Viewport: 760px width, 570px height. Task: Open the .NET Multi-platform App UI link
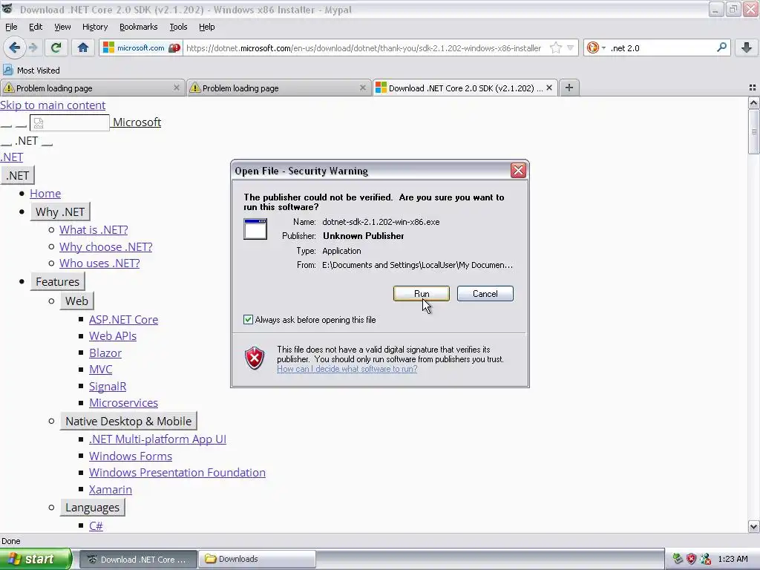tap(157, 439)
